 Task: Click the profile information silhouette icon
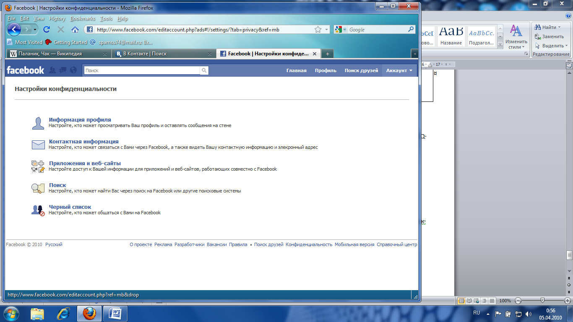(38, 123)
